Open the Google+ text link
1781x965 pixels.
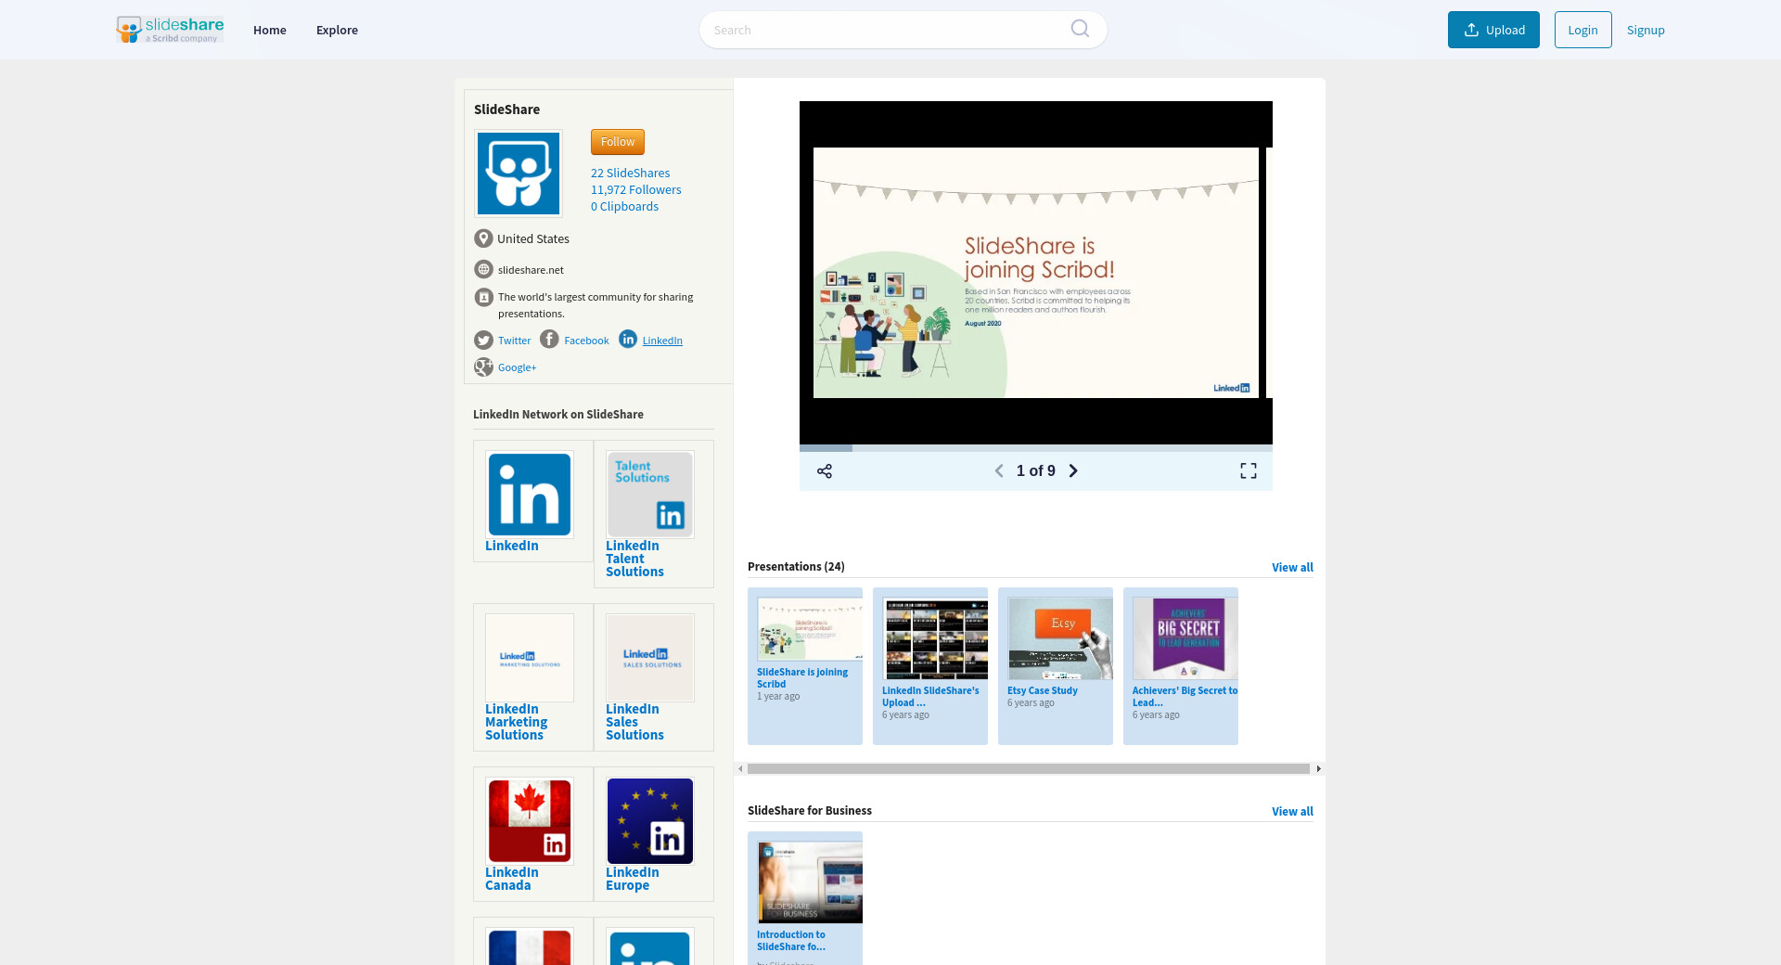click(x=517, y=367)
